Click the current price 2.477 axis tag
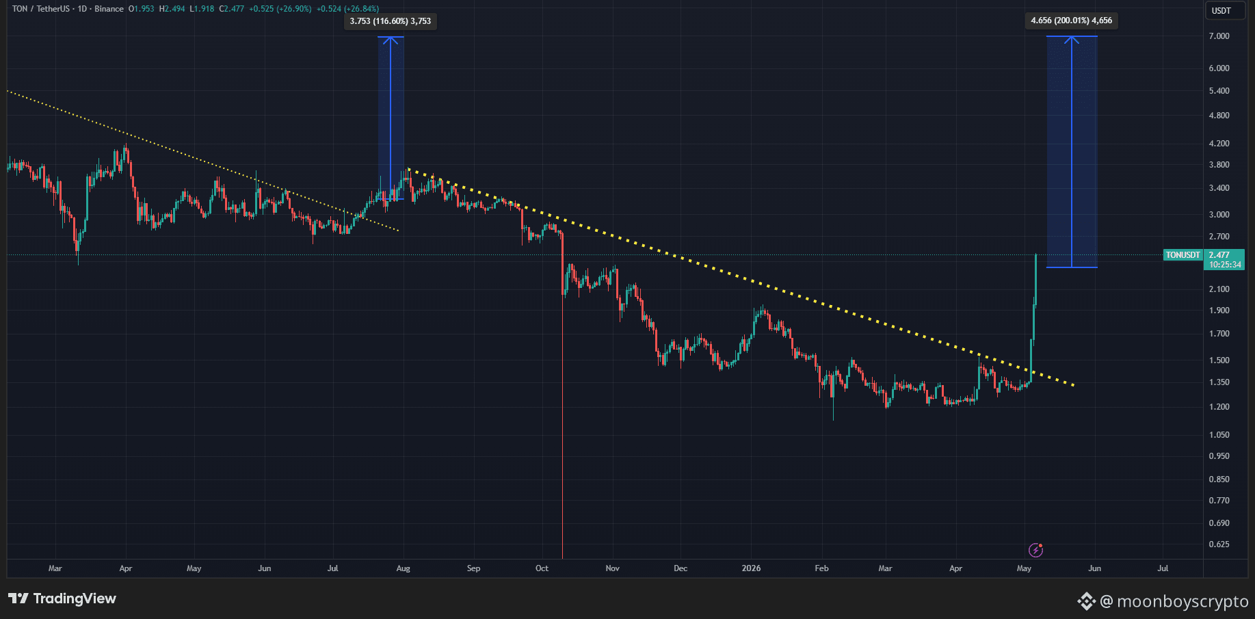The height and width of the screenshot is (619, 1255). tap(1219, 255)
